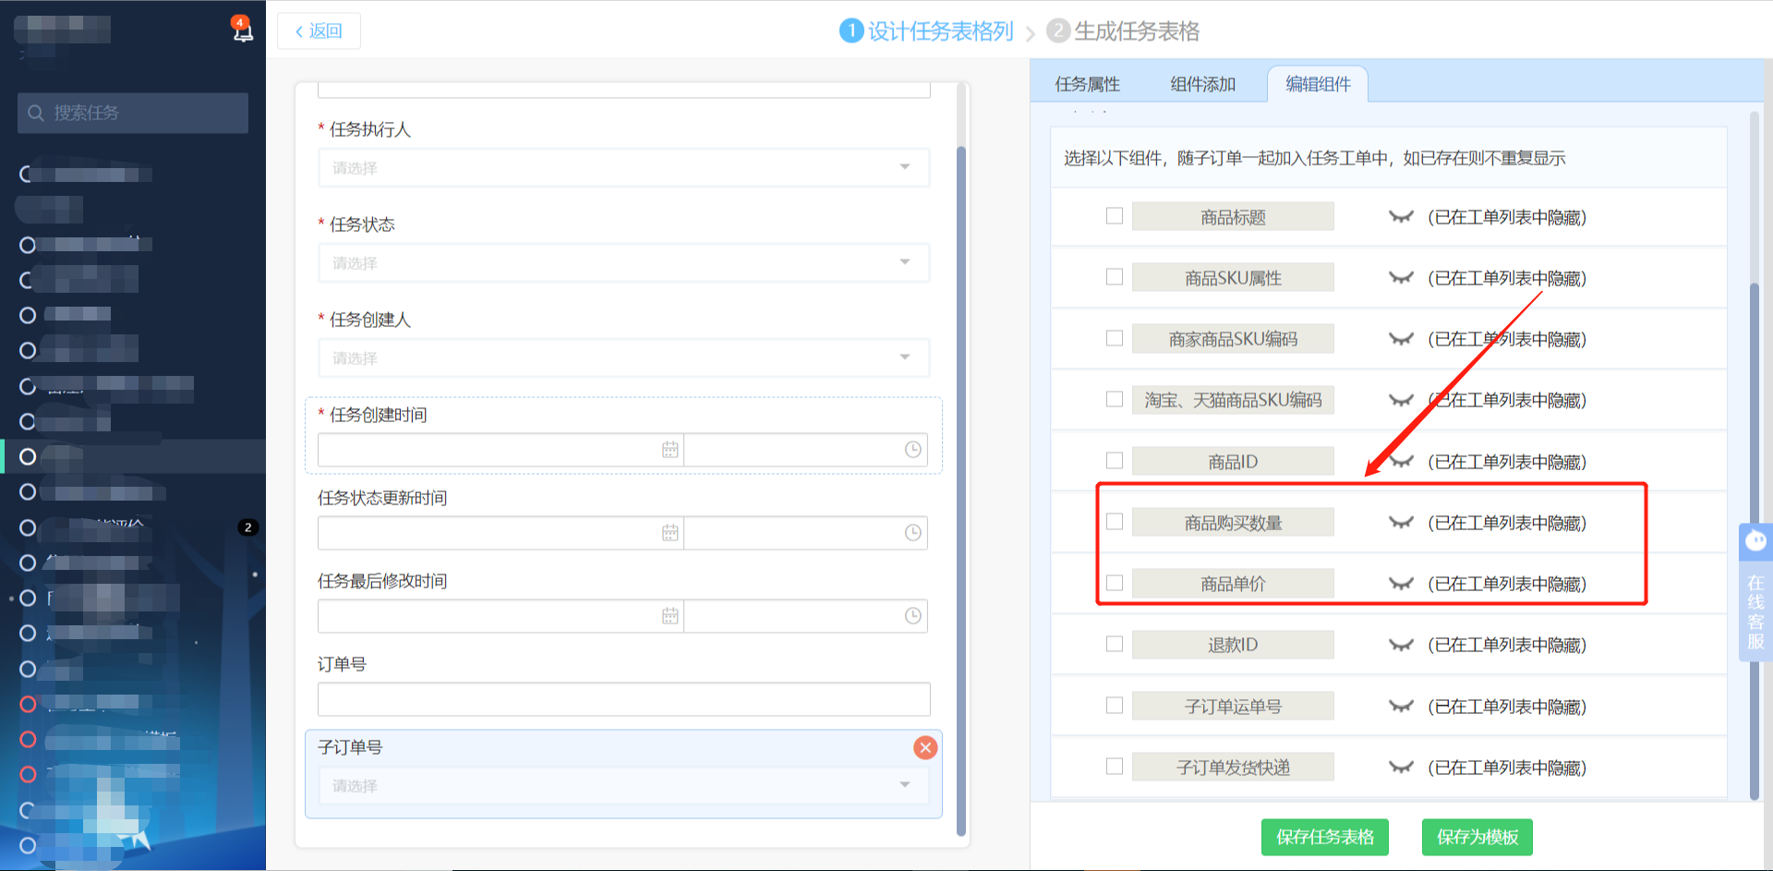Click the notification bell icon

[242, 30]
